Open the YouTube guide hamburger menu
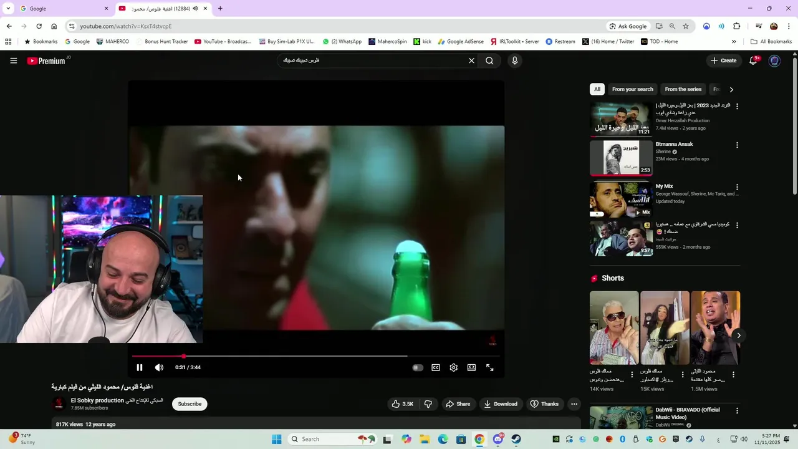 pos(13,60)
